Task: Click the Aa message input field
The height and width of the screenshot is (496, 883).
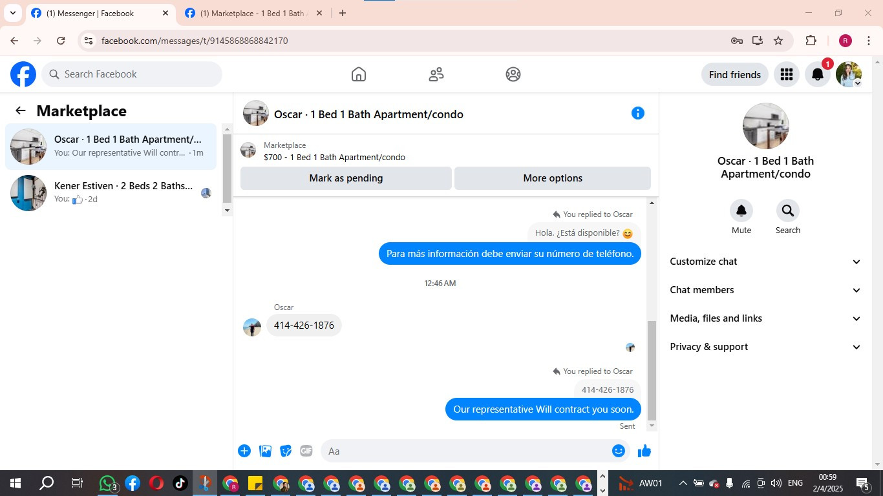Action: pos(465,451)
